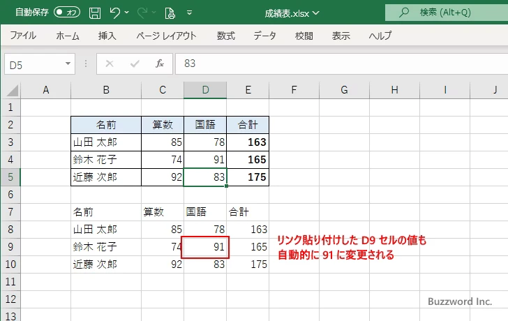This screenshot has width=508, height=321.
Task: Click cell 78 in row 8
Action: pos(205,230)
